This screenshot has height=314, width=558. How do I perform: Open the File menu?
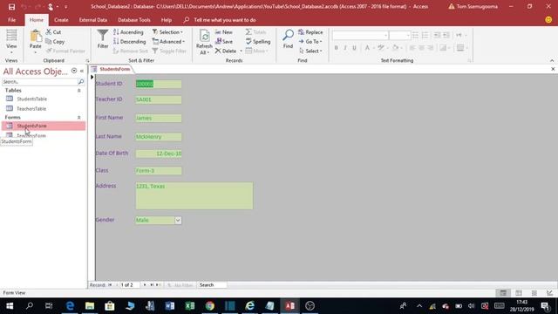[11, 20]
